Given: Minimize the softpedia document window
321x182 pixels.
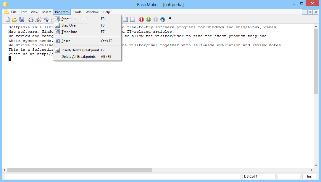Looking at the screenshot, I should click(304, 12).
